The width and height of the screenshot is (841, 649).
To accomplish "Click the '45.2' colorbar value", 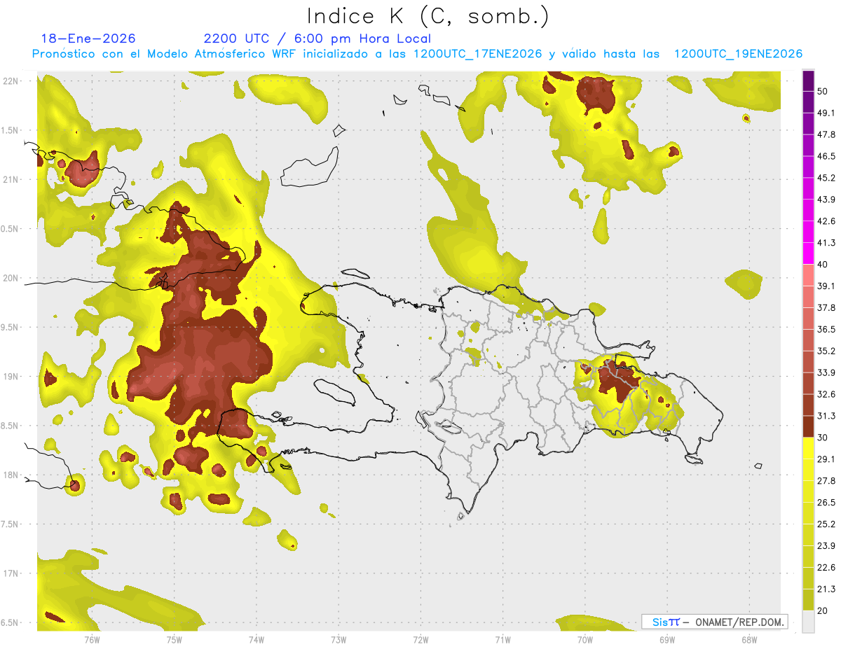I will pos(826,178).
